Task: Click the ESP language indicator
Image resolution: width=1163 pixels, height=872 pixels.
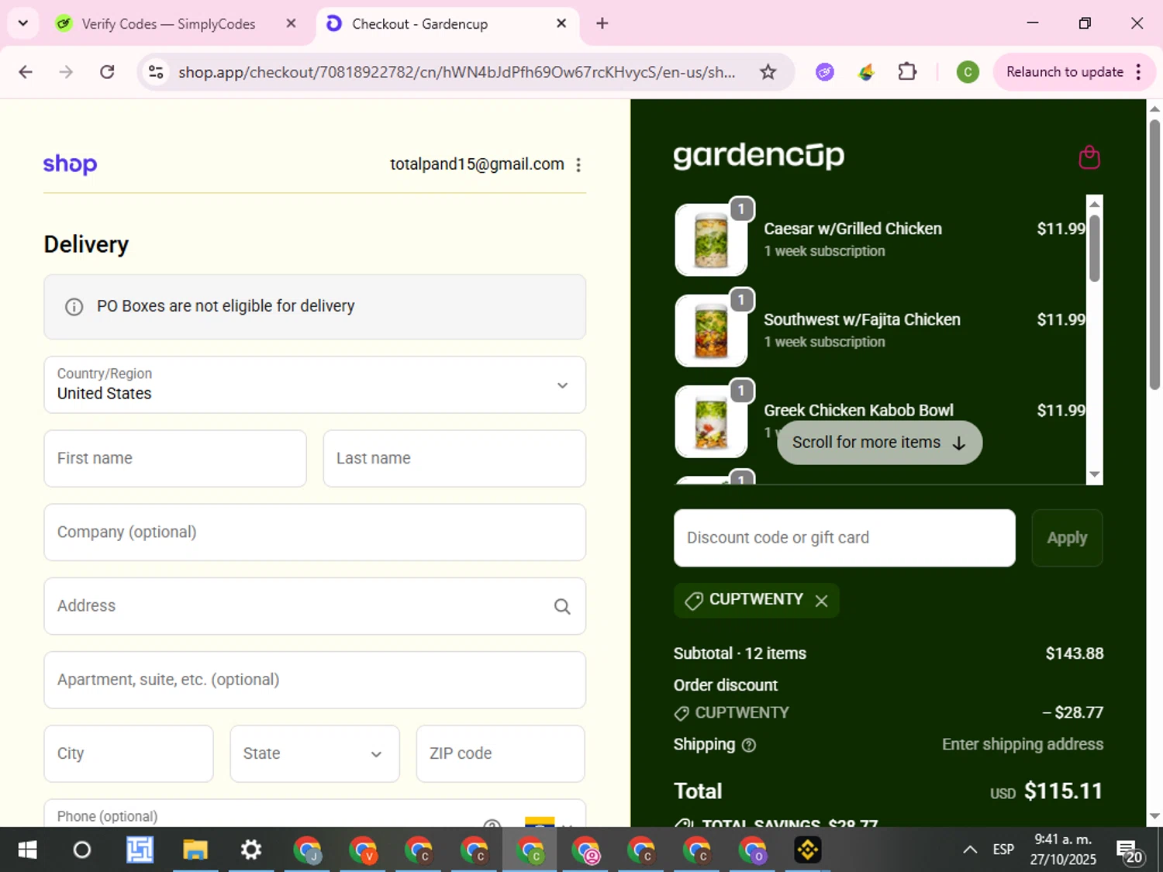Action: [x=1003, y=850]
